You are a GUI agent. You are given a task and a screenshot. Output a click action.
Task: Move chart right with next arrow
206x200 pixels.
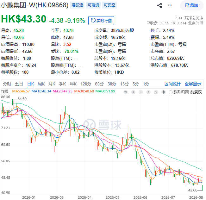coord(156,92)
